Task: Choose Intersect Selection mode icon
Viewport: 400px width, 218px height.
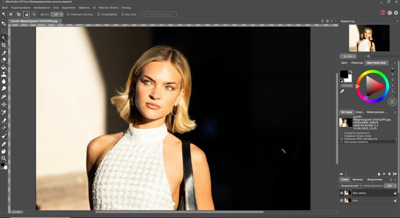Action: coord(33,15)
